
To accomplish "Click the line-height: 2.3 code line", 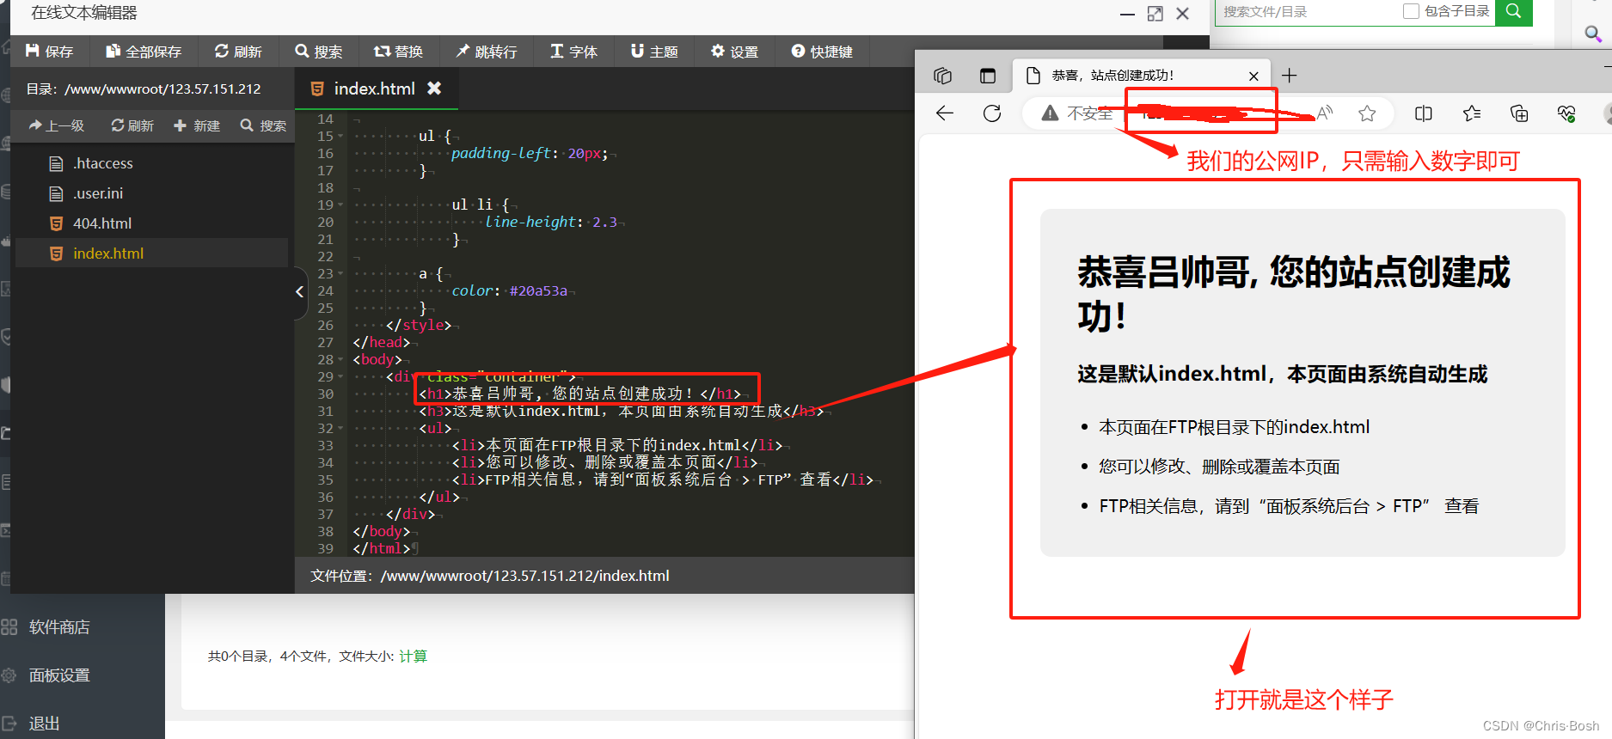I will 551,222.
